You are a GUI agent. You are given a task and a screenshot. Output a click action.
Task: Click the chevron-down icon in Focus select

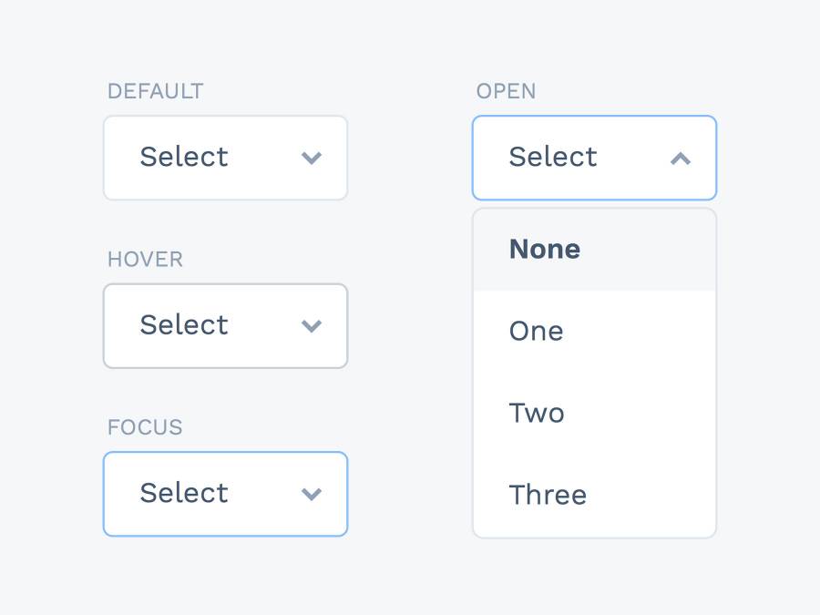pyautogui.click(x=312, y=495)
